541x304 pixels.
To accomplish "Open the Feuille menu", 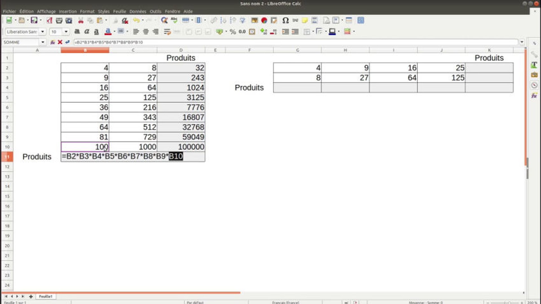I will (x=119, y=12).
